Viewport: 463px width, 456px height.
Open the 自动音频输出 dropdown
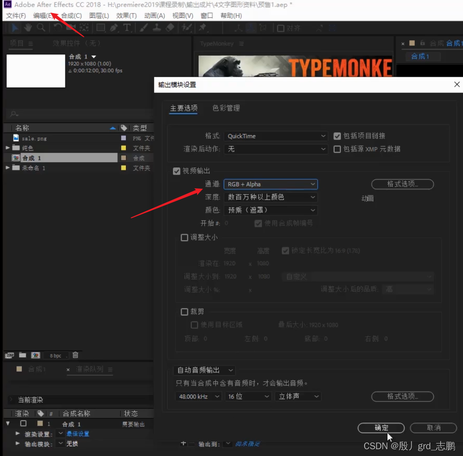click(204, 370)
